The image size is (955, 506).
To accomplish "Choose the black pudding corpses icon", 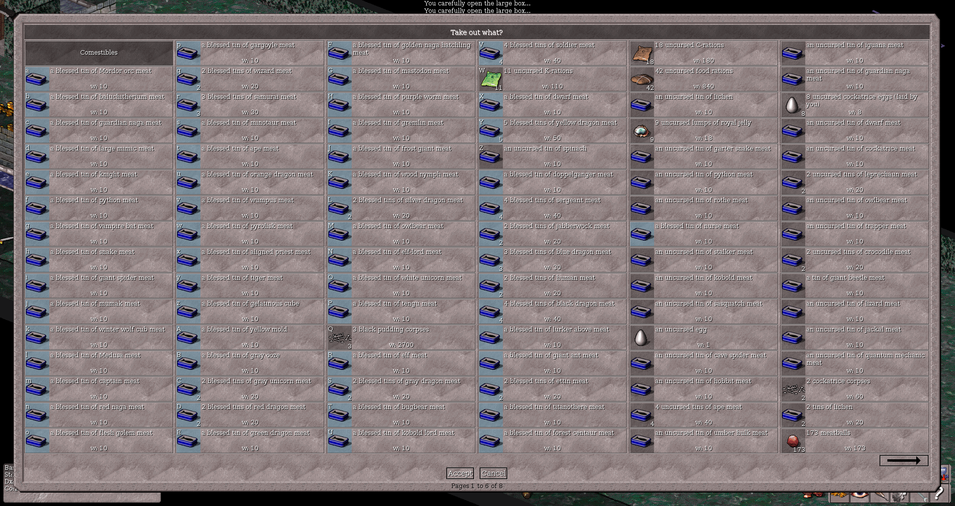I will 340,337.
